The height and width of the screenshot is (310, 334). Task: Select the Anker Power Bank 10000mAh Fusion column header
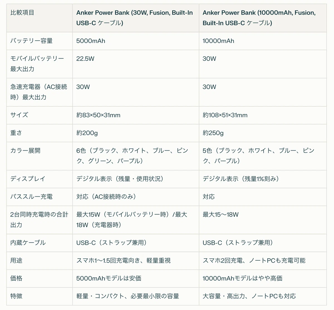tap(263, 18)
